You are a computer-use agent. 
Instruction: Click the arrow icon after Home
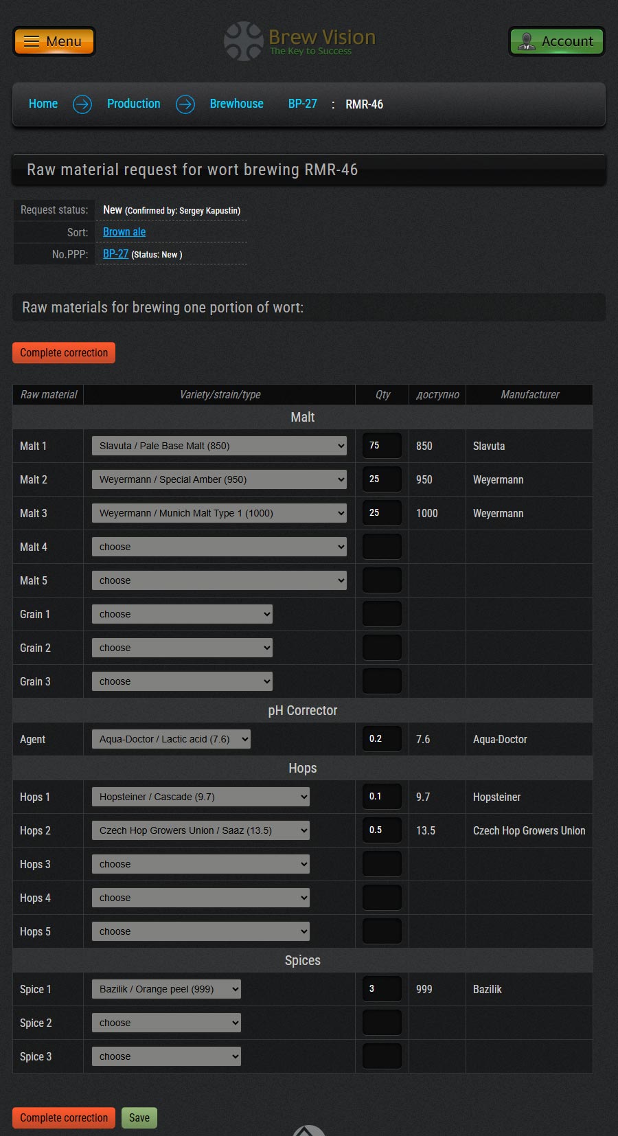(x=82, y=104)
